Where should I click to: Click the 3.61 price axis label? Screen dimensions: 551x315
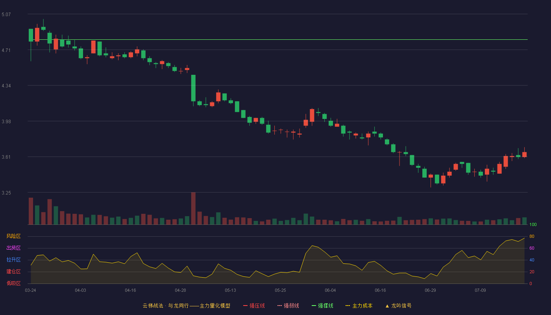tap(6, 157)
